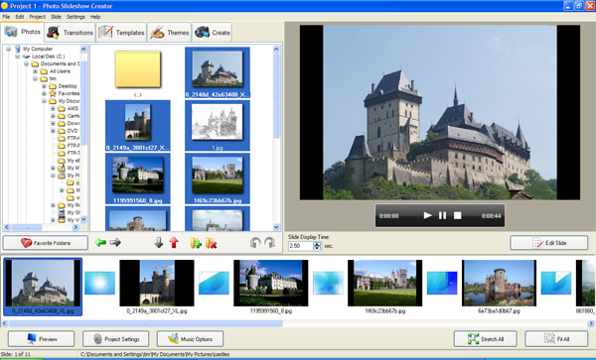Screen dimensions: 596x360
Task: Expand the Favorites folder node
Action: (x=44, y=93)
